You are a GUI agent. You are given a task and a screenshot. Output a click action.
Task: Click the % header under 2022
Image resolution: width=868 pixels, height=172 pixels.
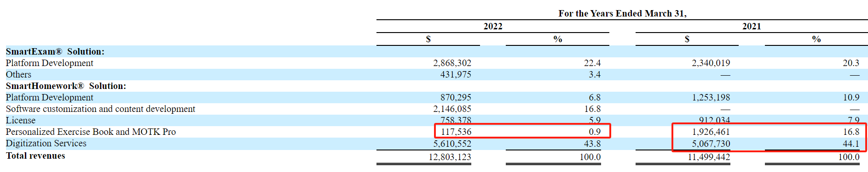point(557,39)
